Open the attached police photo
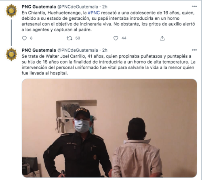The width and height of the screenshot is (202, 180). 109,128
